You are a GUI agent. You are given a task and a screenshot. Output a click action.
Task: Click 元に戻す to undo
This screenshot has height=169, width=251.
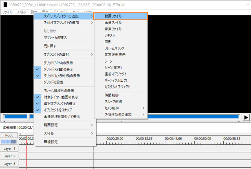(64, 46)
